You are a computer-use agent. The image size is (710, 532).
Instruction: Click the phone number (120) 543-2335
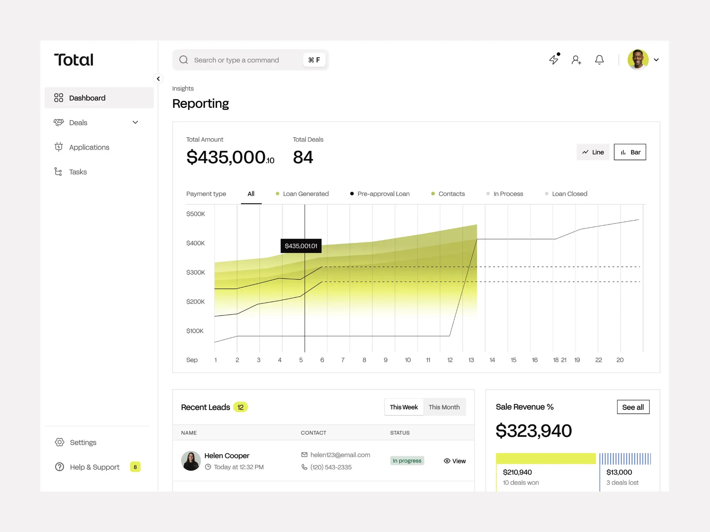(331, 467)
